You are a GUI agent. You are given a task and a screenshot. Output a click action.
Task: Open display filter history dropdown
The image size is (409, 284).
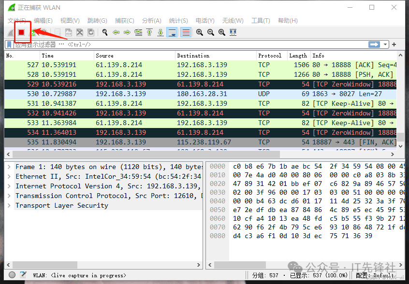point(385,44)
